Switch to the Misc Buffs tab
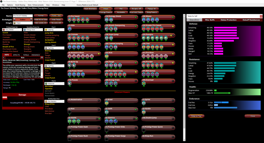The width and height of the screenshot is (264, 143). [210, 20]
